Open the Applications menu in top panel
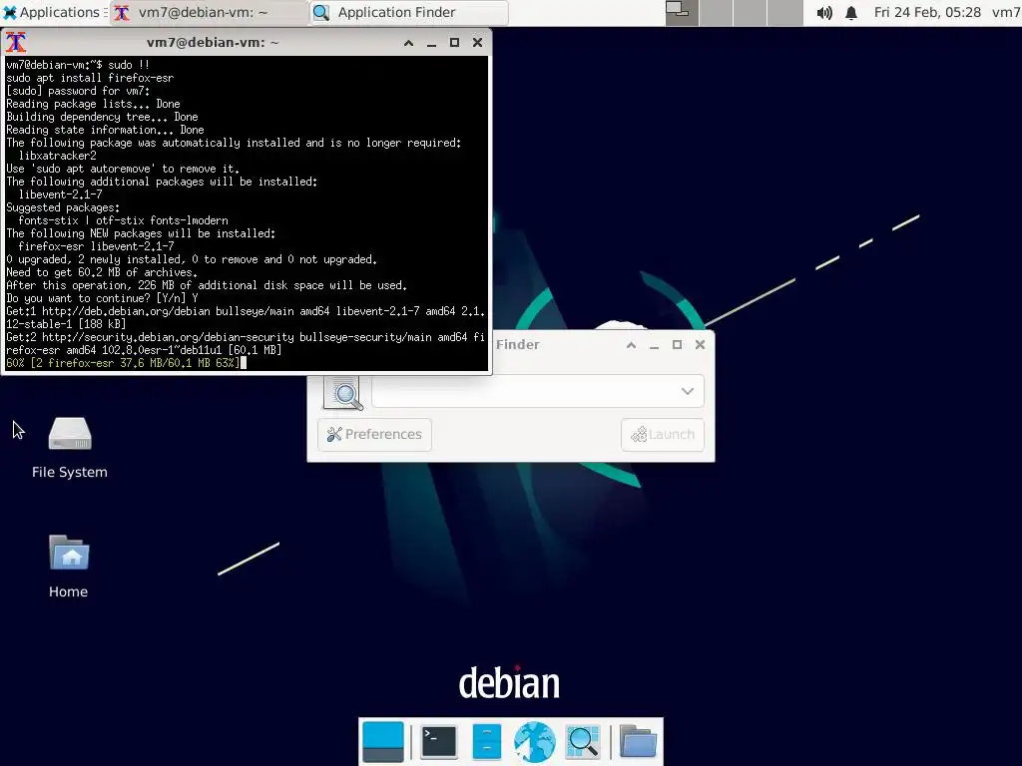Viewport: 1022px width, 766px height. 54,12
